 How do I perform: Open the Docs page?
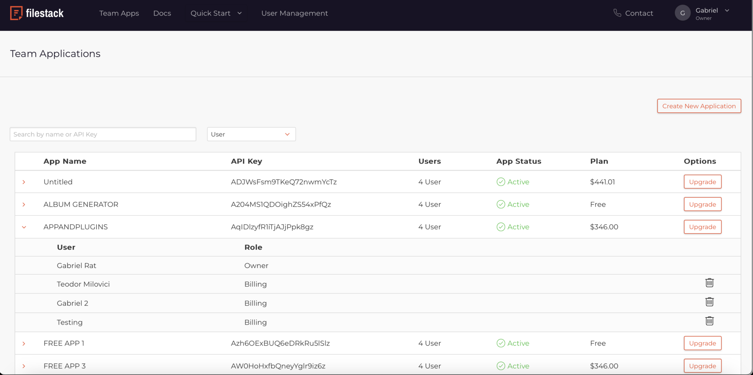(x=162, y=13)
